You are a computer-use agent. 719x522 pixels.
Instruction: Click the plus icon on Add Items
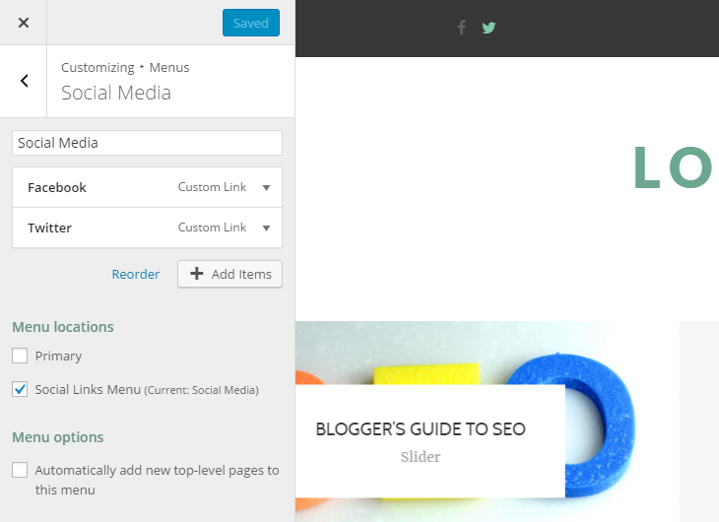[197, 274]
